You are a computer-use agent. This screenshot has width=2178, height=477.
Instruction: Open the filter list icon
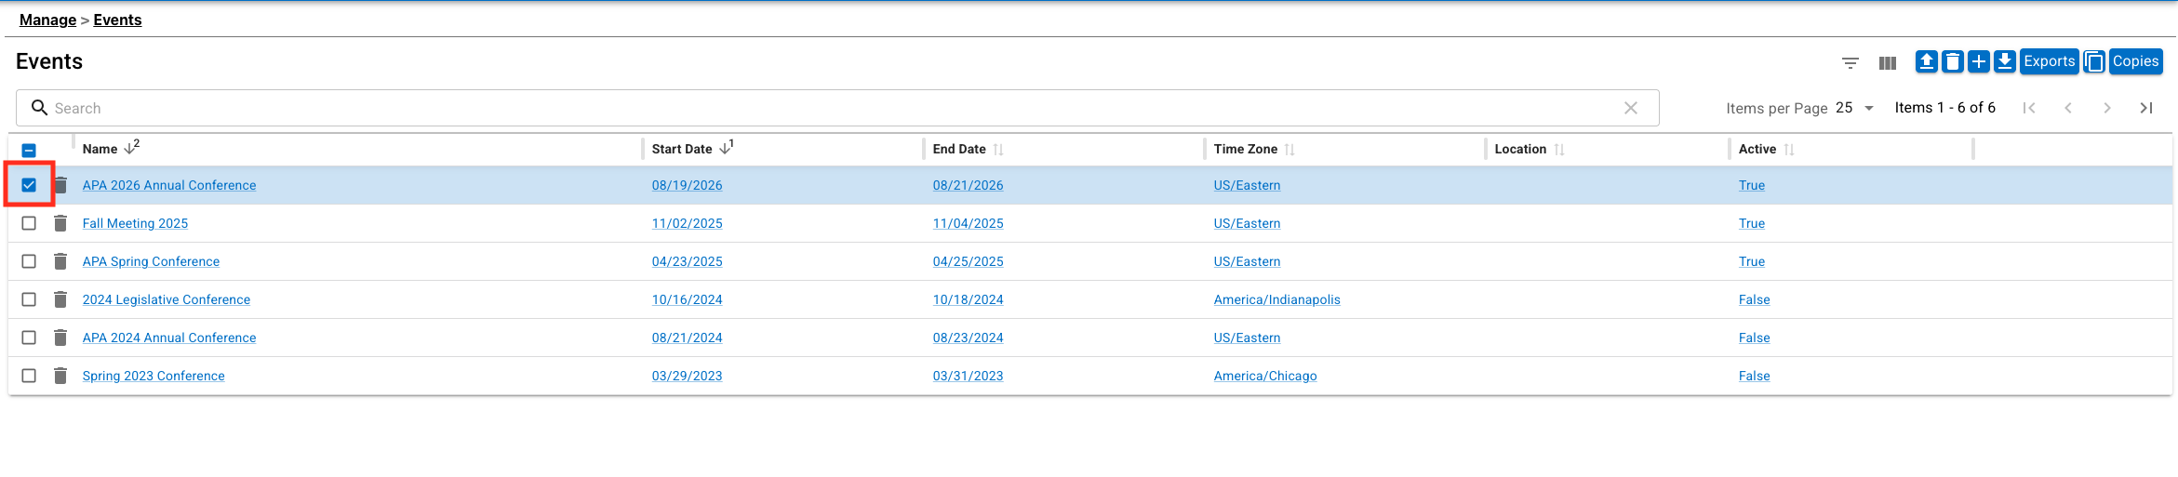click(1850, 63)
